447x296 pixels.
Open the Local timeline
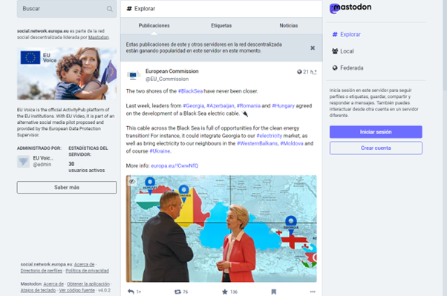coord(343,51)
